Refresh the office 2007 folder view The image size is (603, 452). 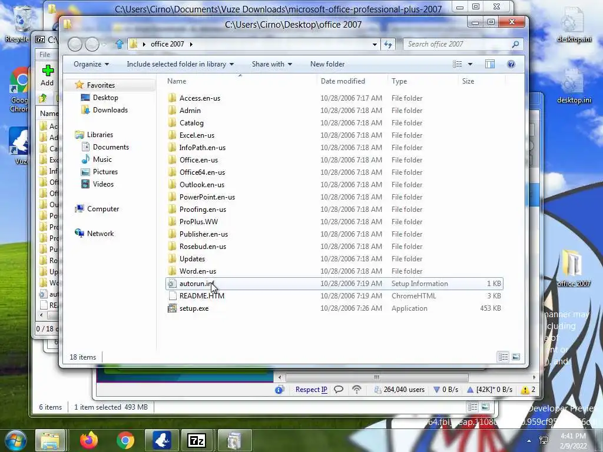(387, 44)
